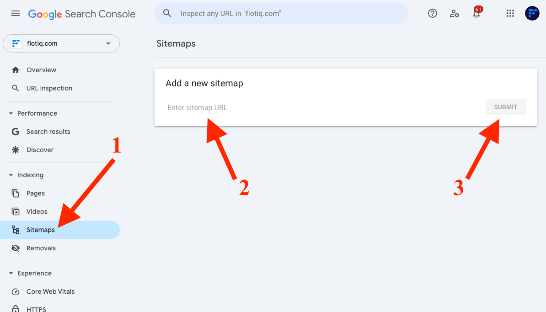
Task: Click the Experience section label
Action: click(x=34, y=273)
